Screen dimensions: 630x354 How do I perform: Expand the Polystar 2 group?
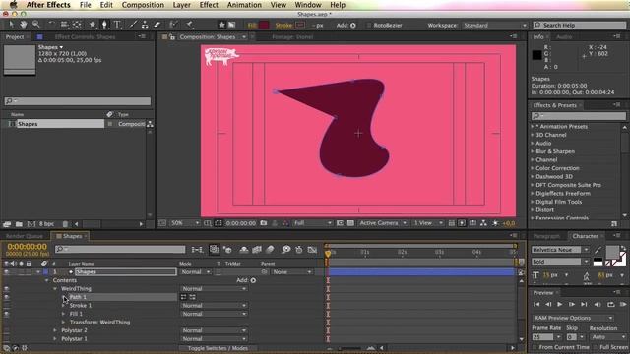coord(55,330)
